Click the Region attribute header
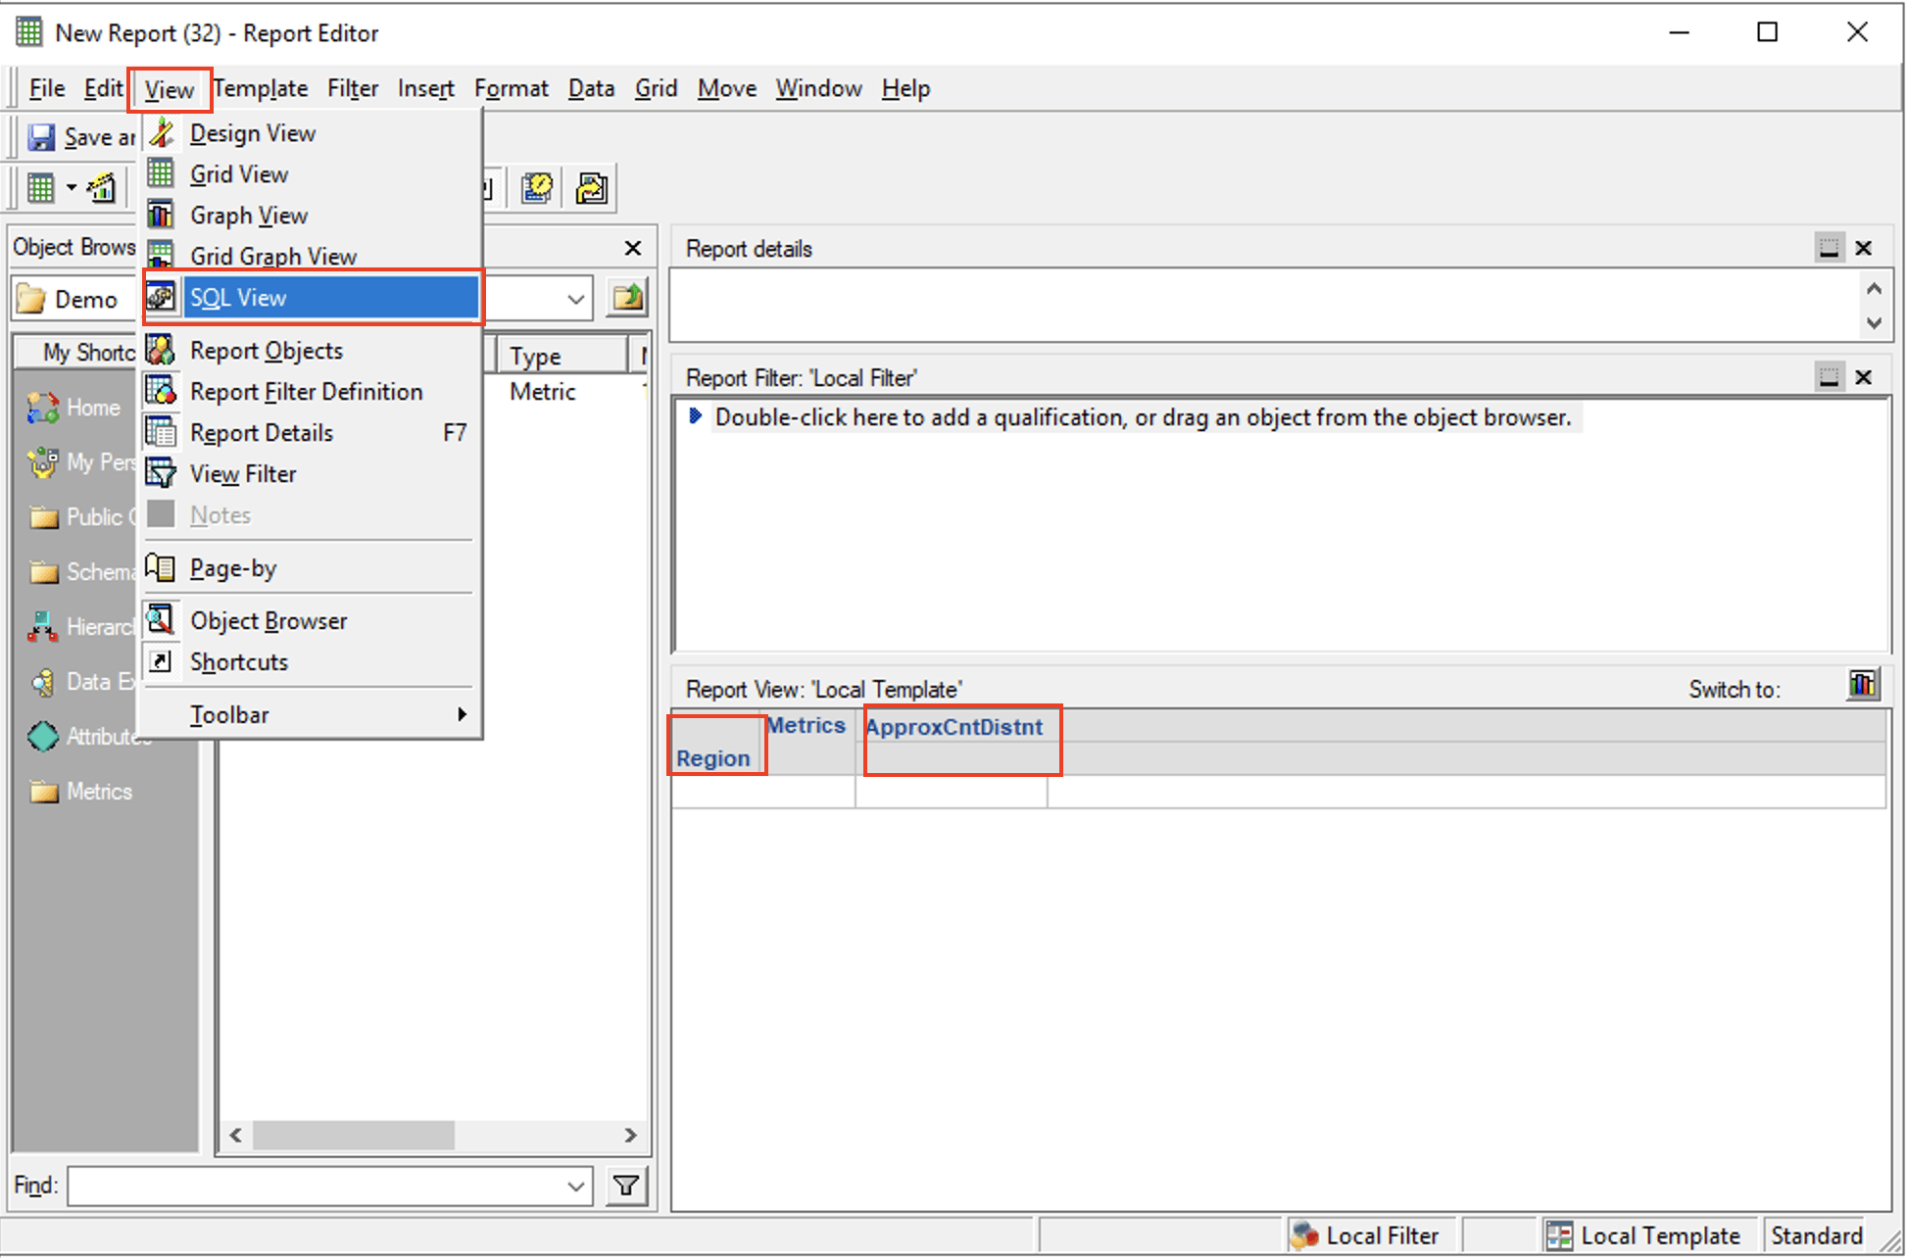 tap(712, 758)
